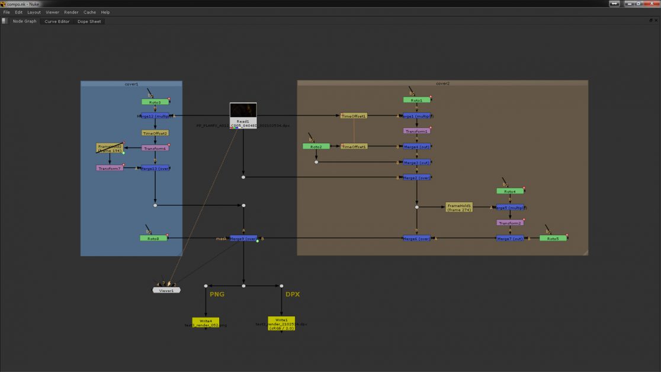
Task: Select the Write1 DPX node
Action: (x=281, y=322)
